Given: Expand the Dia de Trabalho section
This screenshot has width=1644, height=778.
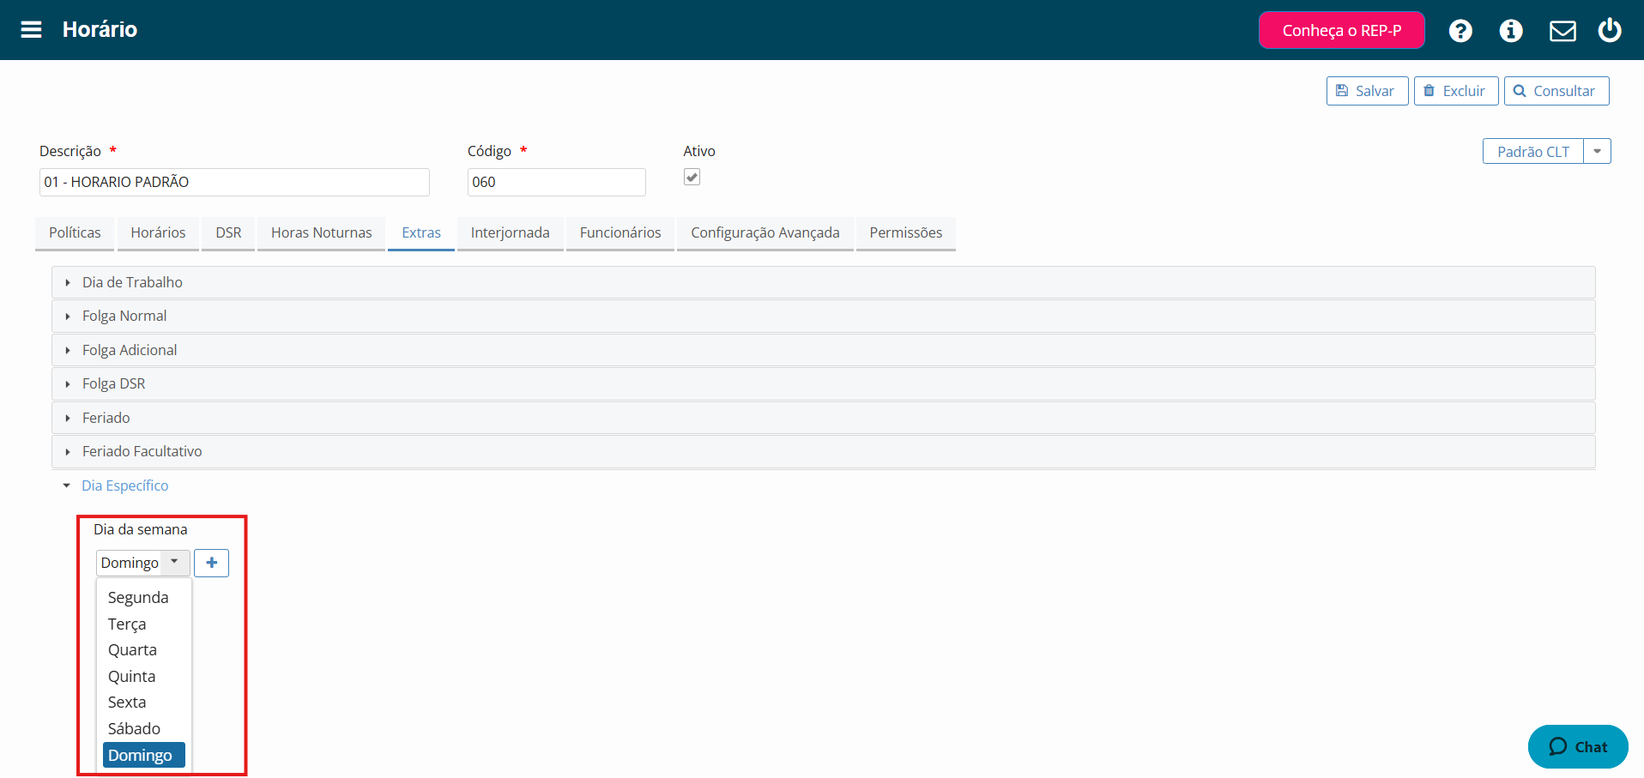Looking at the screenshot, I should (824, 282).
